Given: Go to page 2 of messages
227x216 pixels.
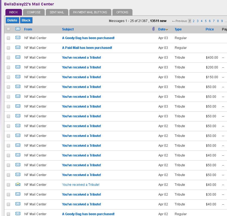Looking at the screenshot, I should tap(194, 21).
